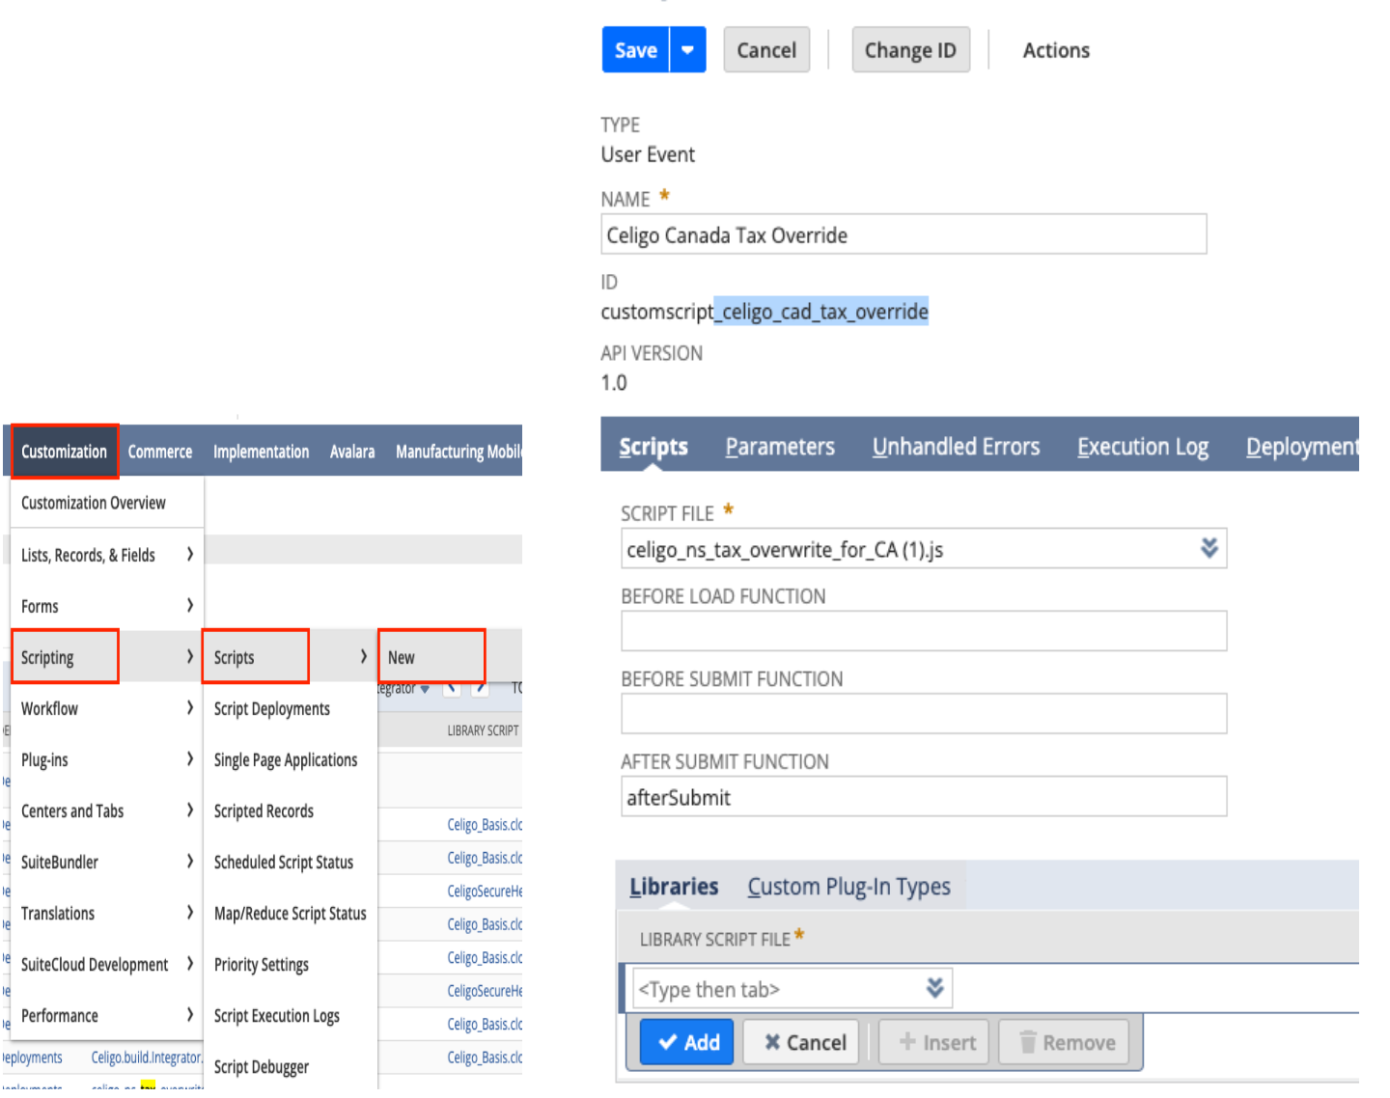The image size is (1390, 1098).
Task: Open the Deployments tab
Action: click(1302, 447)
